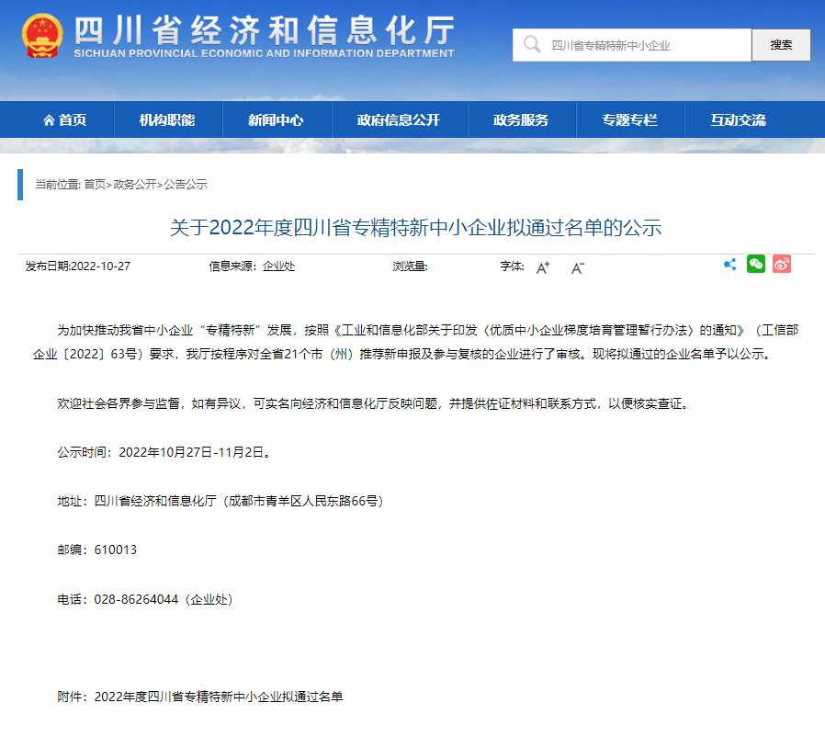Share the announcement to WeChat
Viewport: 825px width, 748px height.
click(756, 264)
